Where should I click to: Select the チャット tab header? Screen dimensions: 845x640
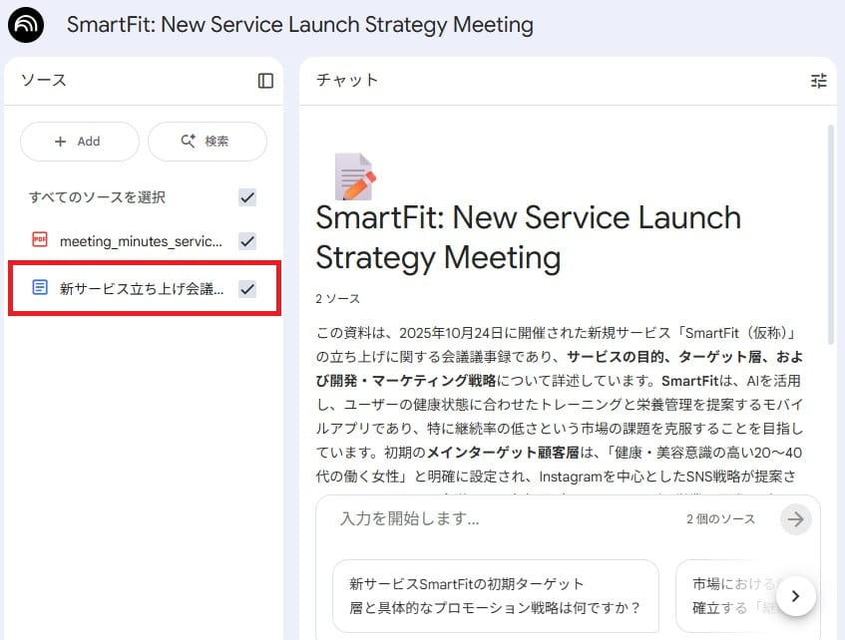pos(346,81)
